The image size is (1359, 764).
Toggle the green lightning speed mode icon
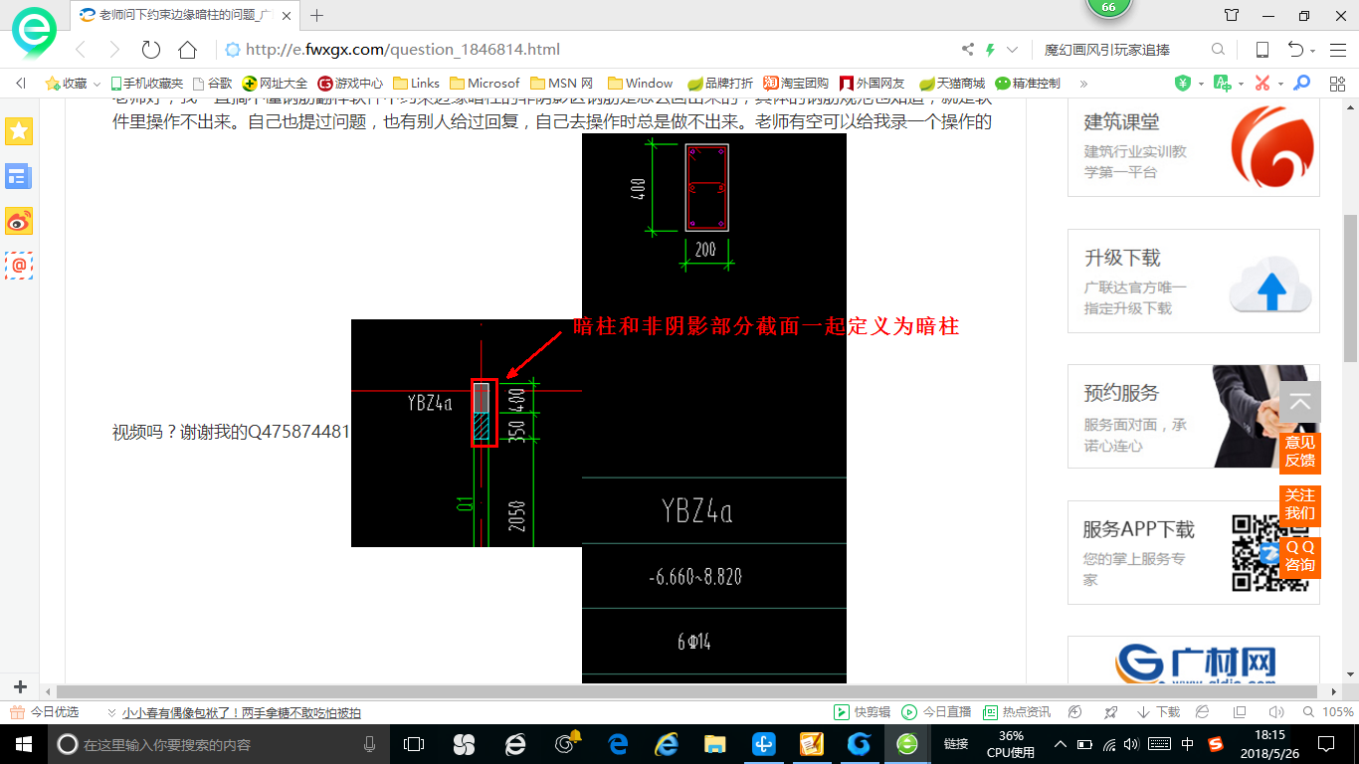990,50
